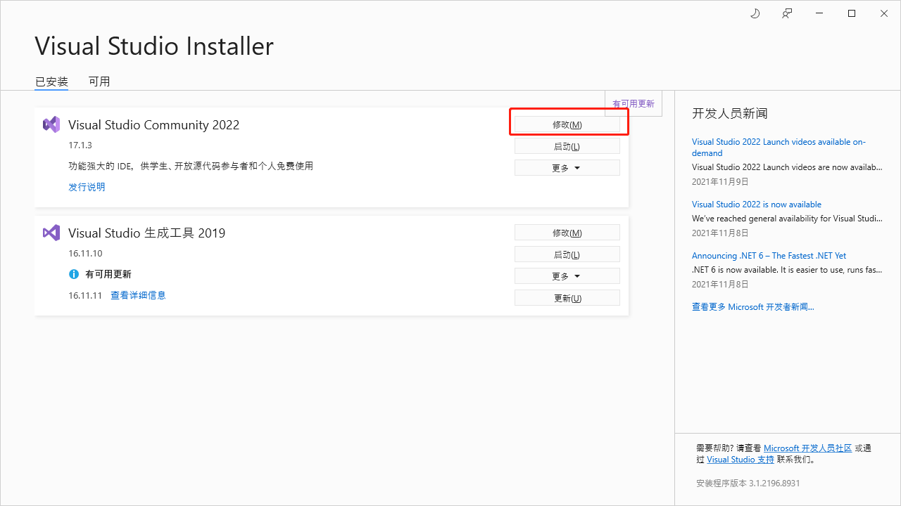Viewport: 901px width, 506px height.
Task: Click the Visual Studio 生成工具 2019 logo icon
Action: coord(51,233)
